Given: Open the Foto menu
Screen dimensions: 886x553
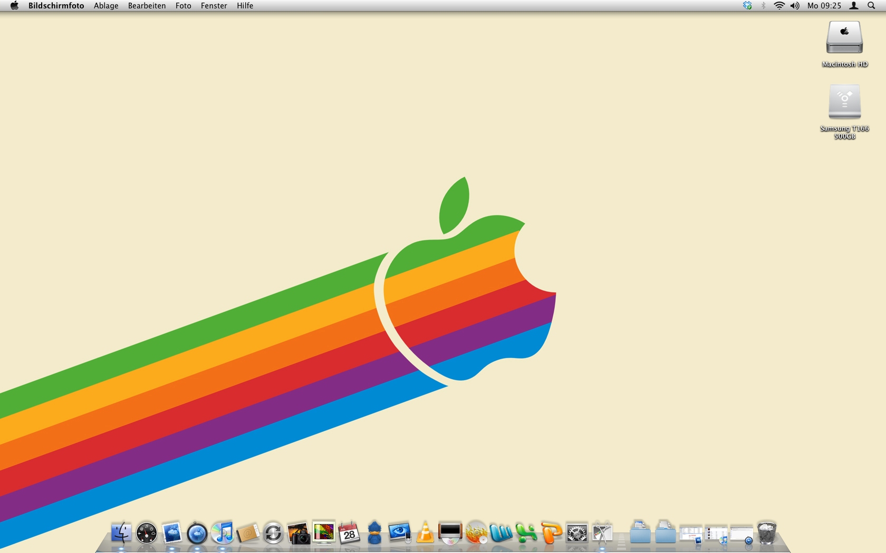Looking at the screenshot, I should [183, 6].
